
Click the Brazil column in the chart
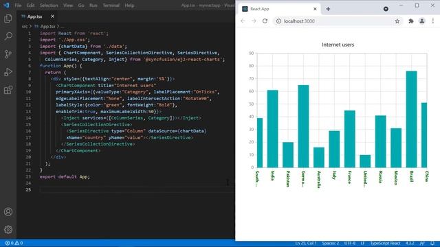[411, 119]
